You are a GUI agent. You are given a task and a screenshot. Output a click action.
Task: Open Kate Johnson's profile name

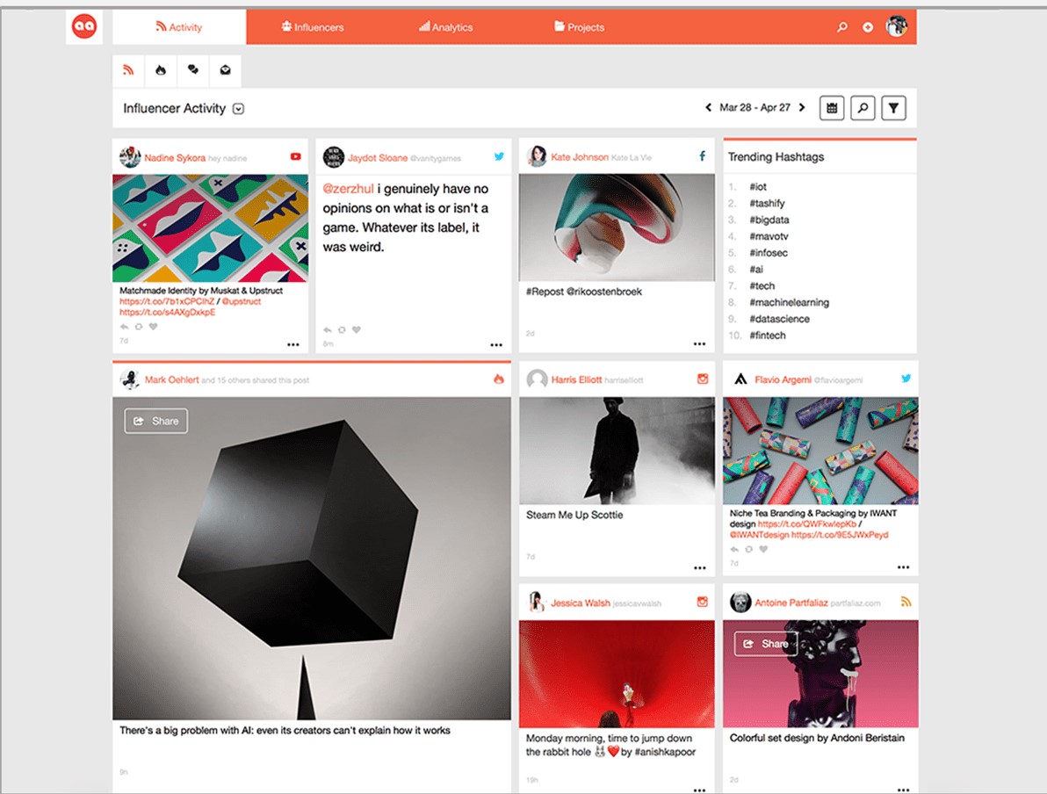point(580,157)
